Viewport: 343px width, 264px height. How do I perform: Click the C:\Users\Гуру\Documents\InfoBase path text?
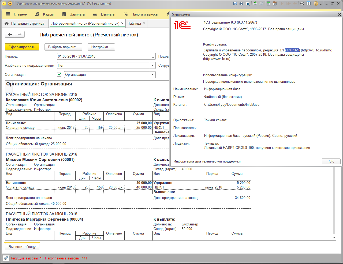232,104
